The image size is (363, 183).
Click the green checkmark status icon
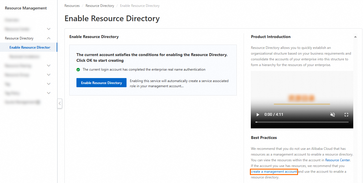[x=78, y=69]
